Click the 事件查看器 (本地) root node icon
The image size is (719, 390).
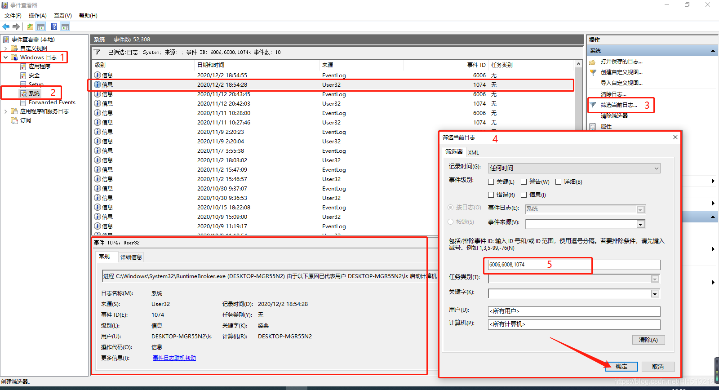coord(6,40)
